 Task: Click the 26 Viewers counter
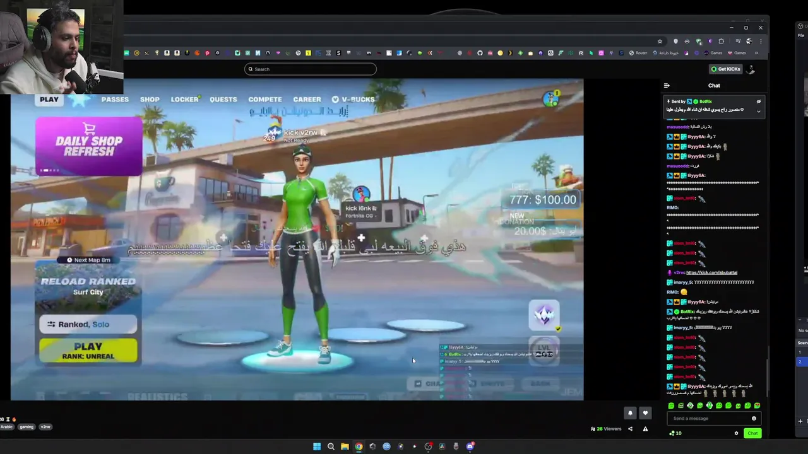pyautogui.click(x=606, y=429)
